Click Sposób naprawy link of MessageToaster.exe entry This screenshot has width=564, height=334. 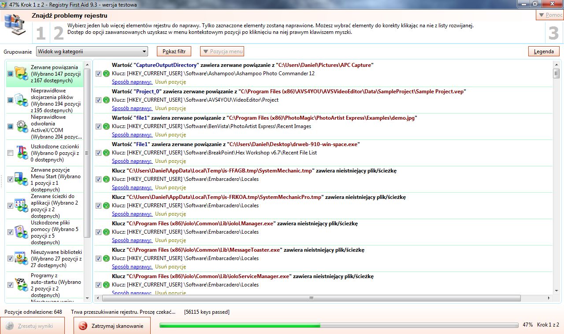tap(132, 267)
